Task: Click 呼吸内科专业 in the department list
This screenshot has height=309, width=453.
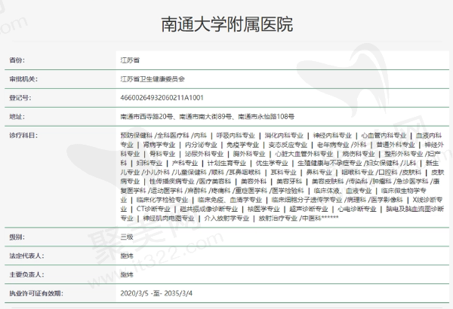Action: (x=236, y=136)
